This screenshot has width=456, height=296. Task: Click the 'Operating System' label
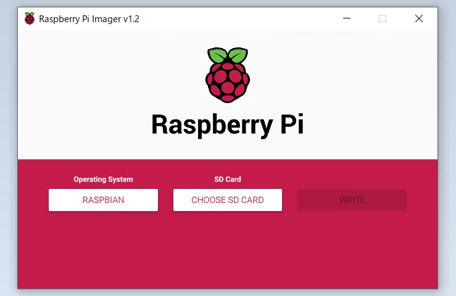click(x=103, y=180)
